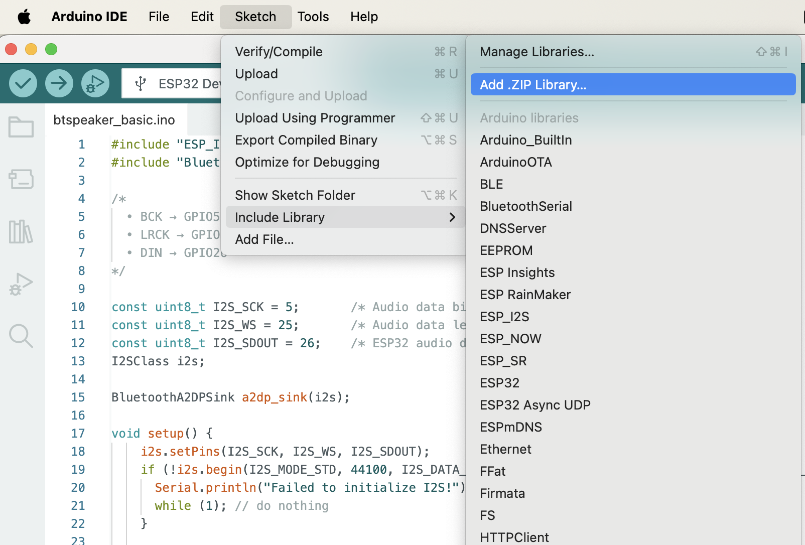The image size is (805, 545).
Task: Open the Tools menu
Action: [313, 17]
